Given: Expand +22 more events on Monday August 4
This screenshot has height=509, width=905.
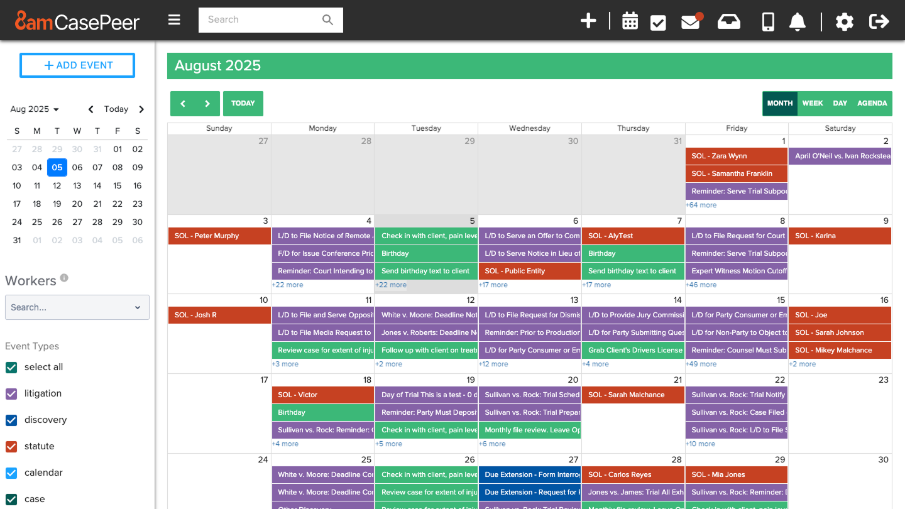Looking at the screenshot, I should coord(287,285).
